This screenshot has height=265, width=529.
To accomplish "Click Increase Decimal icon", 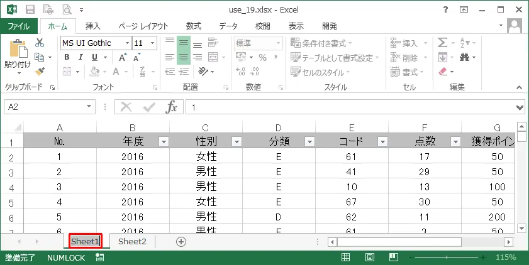I will click(x=241, y=72).
